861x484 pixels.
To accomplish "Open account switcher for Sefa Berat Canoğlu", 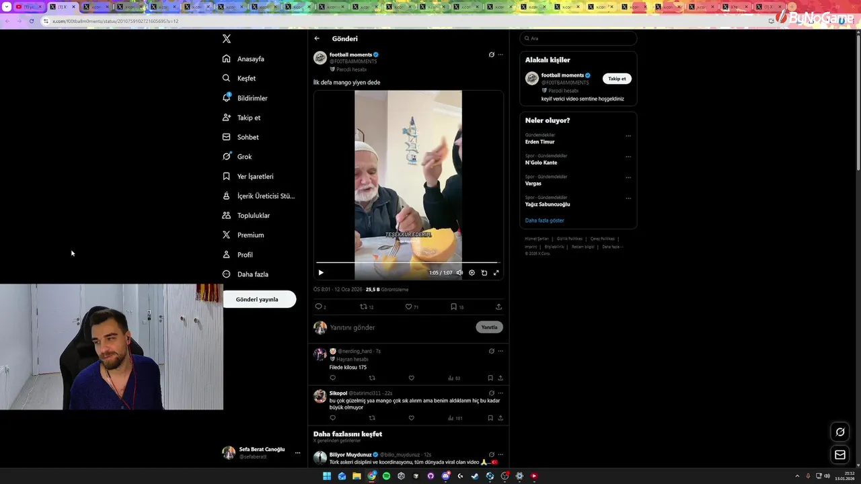I will (x=262, y=452).
